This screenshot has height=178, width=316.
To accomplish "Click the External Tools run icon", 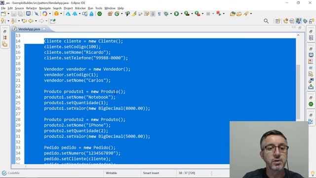I will click(197, 14).
